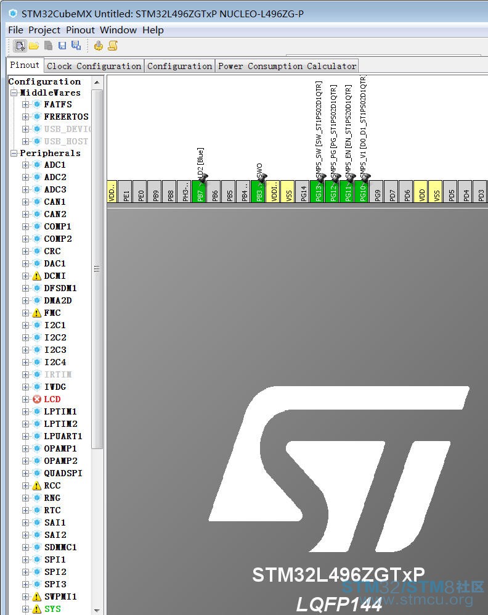Open the Help menu
Screen dimensions: 488x615
pyautogui.click(x=153, y=30)
